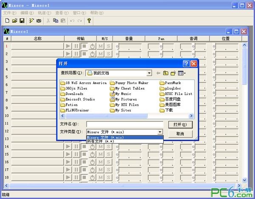Screen dimensions: 255x199
Task: Mute track 2
Action: pyautogui.click(x=101, y=54)
